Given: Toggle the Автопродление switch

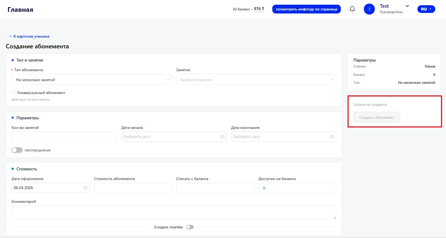Looking at the screenshot, I should (x=17, y=150).
